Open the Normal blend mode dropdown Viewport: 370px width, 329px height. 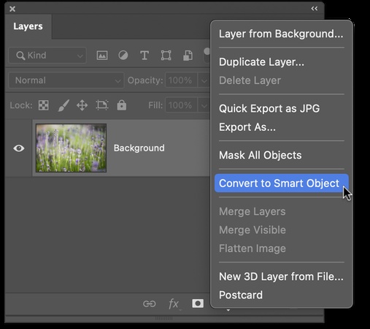66,80
